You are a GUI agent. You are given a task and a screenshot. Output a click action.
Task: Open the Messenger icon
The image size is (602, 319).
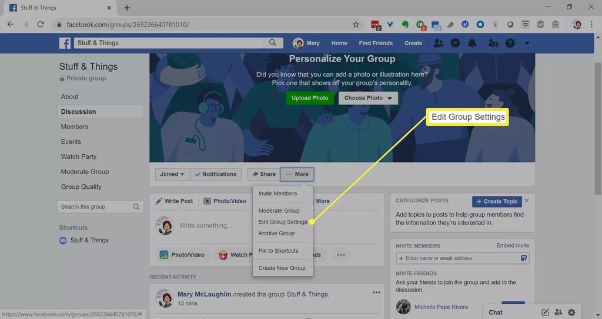(x=455, y=43)
